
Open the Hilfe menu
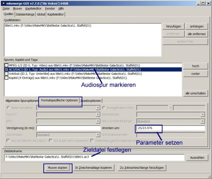point(61,9)
